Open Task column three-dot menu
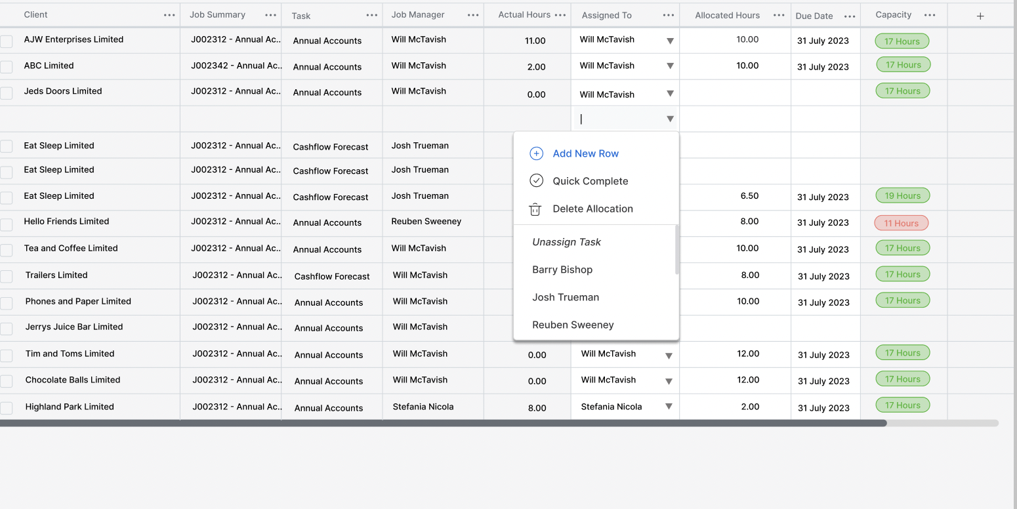Viewport: 1017px width, 509px height. (x=372, y=16)
